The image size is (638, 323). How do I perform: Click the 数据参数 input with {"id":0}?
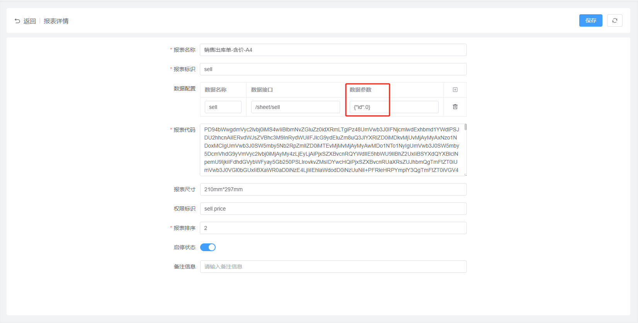tap(394, 107)
